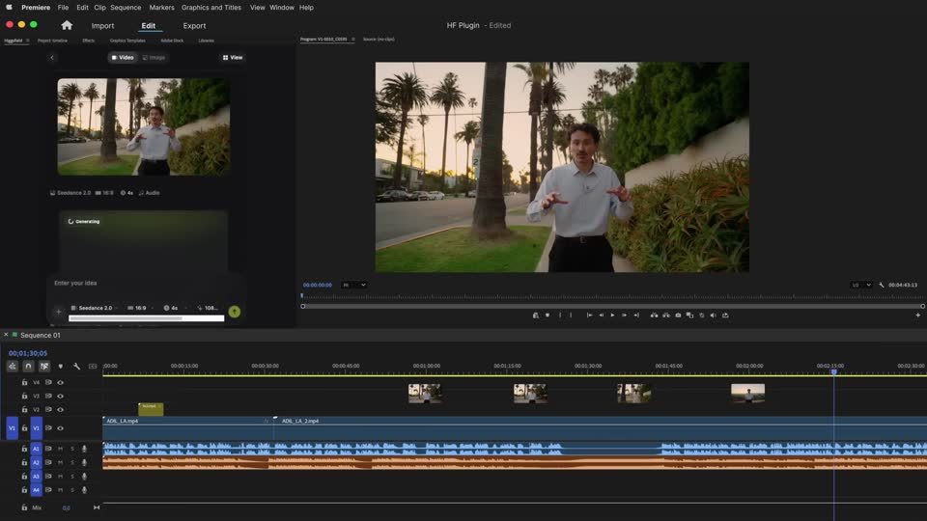Image resolution: width=927 pixels, height=521 pixels.
Task: Export frame with the camera icon
Action: (x=678, y=315)
